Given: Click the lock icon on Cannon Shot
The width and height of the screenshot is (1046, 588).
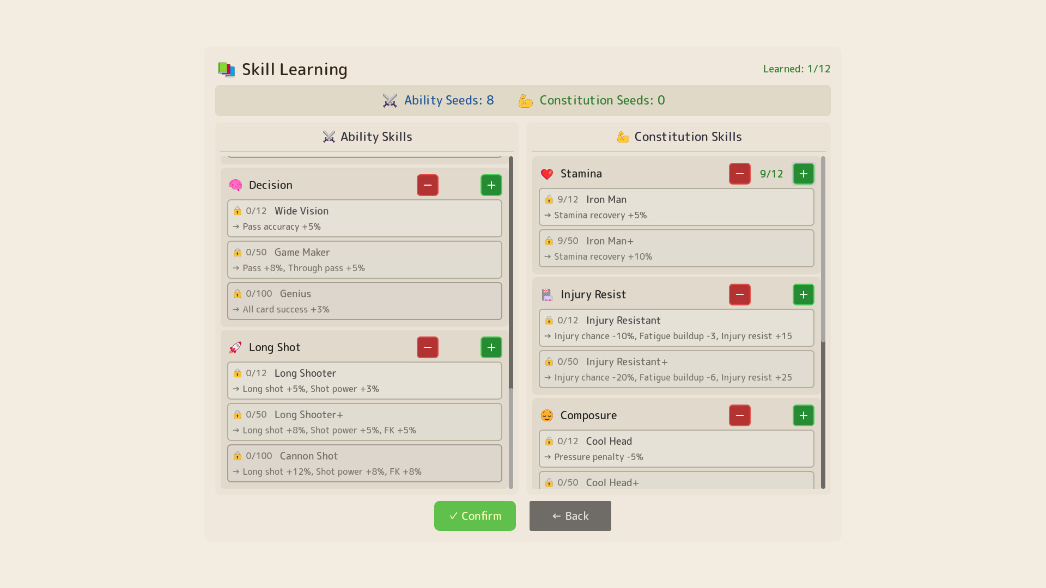Looking at the screenshot, I should coord(237,456).
